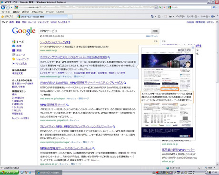Click the 検索 button next to search field

(x=155, y=31)
